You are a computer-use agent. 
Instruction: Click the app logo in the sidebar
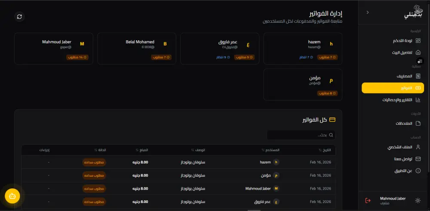(414, 12)
